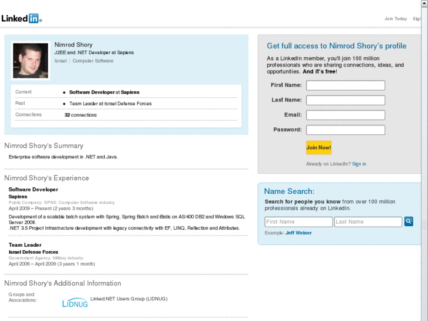Click the Computer Software industry text

(x=93, y=61)
